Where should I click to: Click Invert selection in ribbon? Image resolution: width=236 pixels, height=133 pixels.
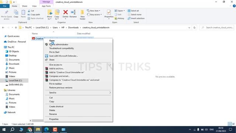136,18
